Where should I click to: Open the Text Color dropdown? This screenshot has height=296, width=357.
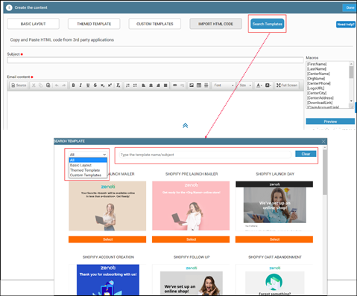click(x=259, y=86)
